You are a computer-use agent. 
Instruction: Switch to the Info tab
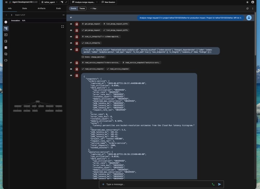pyautogui.click(x=10, y=8)
